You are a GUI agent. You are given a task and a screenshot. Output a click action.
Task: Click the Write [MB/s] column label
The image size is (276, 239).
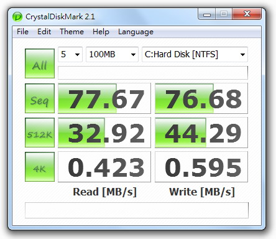tap(202, 192)
